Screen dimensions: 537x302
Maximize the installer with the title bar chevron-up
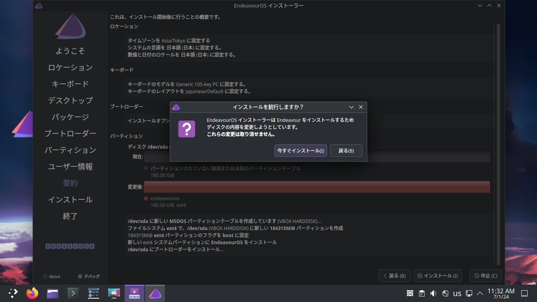(x=489, y=6)
